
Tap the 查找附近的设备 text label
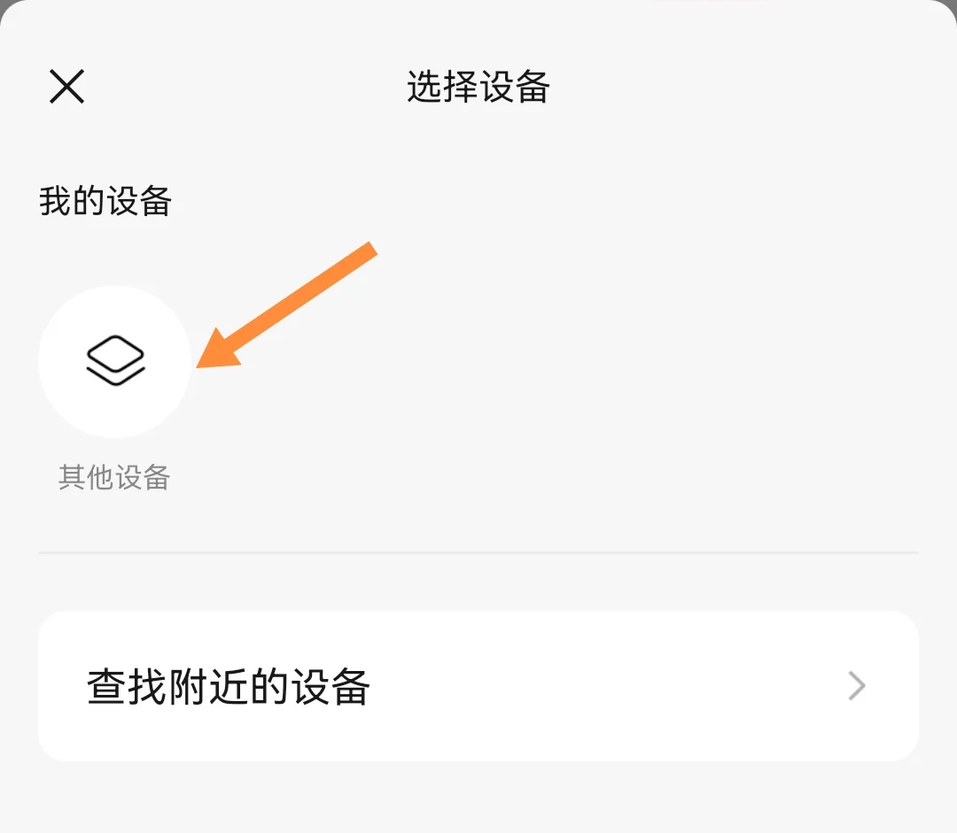pyautogui.click(x=229, y=687)
